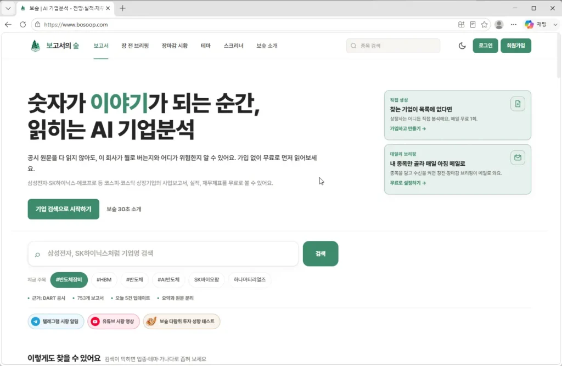Click 내 종목만 골라 매일 아침 메일로 title

pos(428,164)
